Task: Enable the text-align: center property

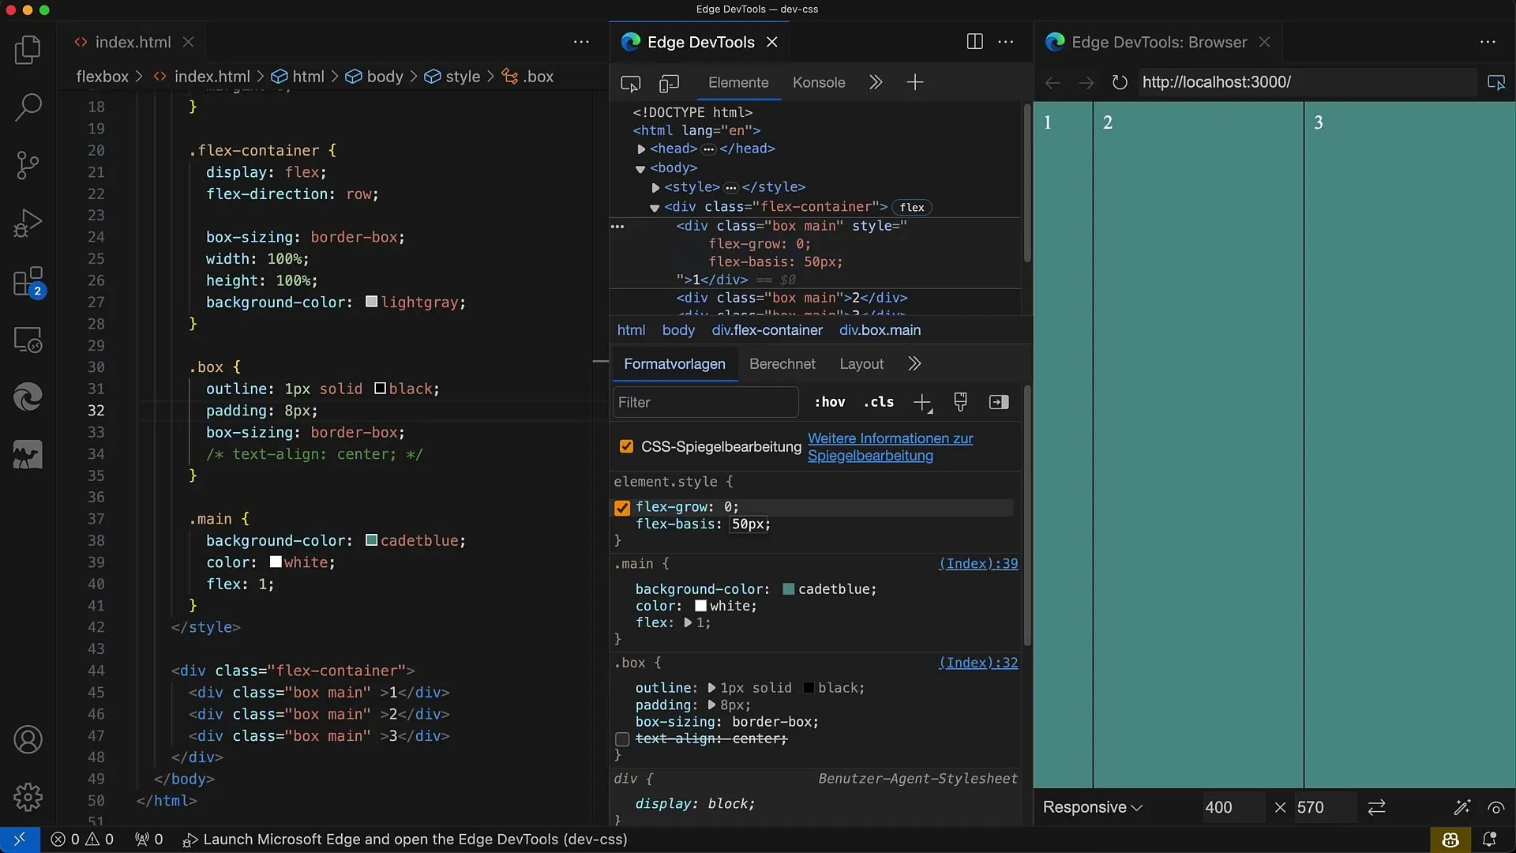Action: click(x=622, y=739)
